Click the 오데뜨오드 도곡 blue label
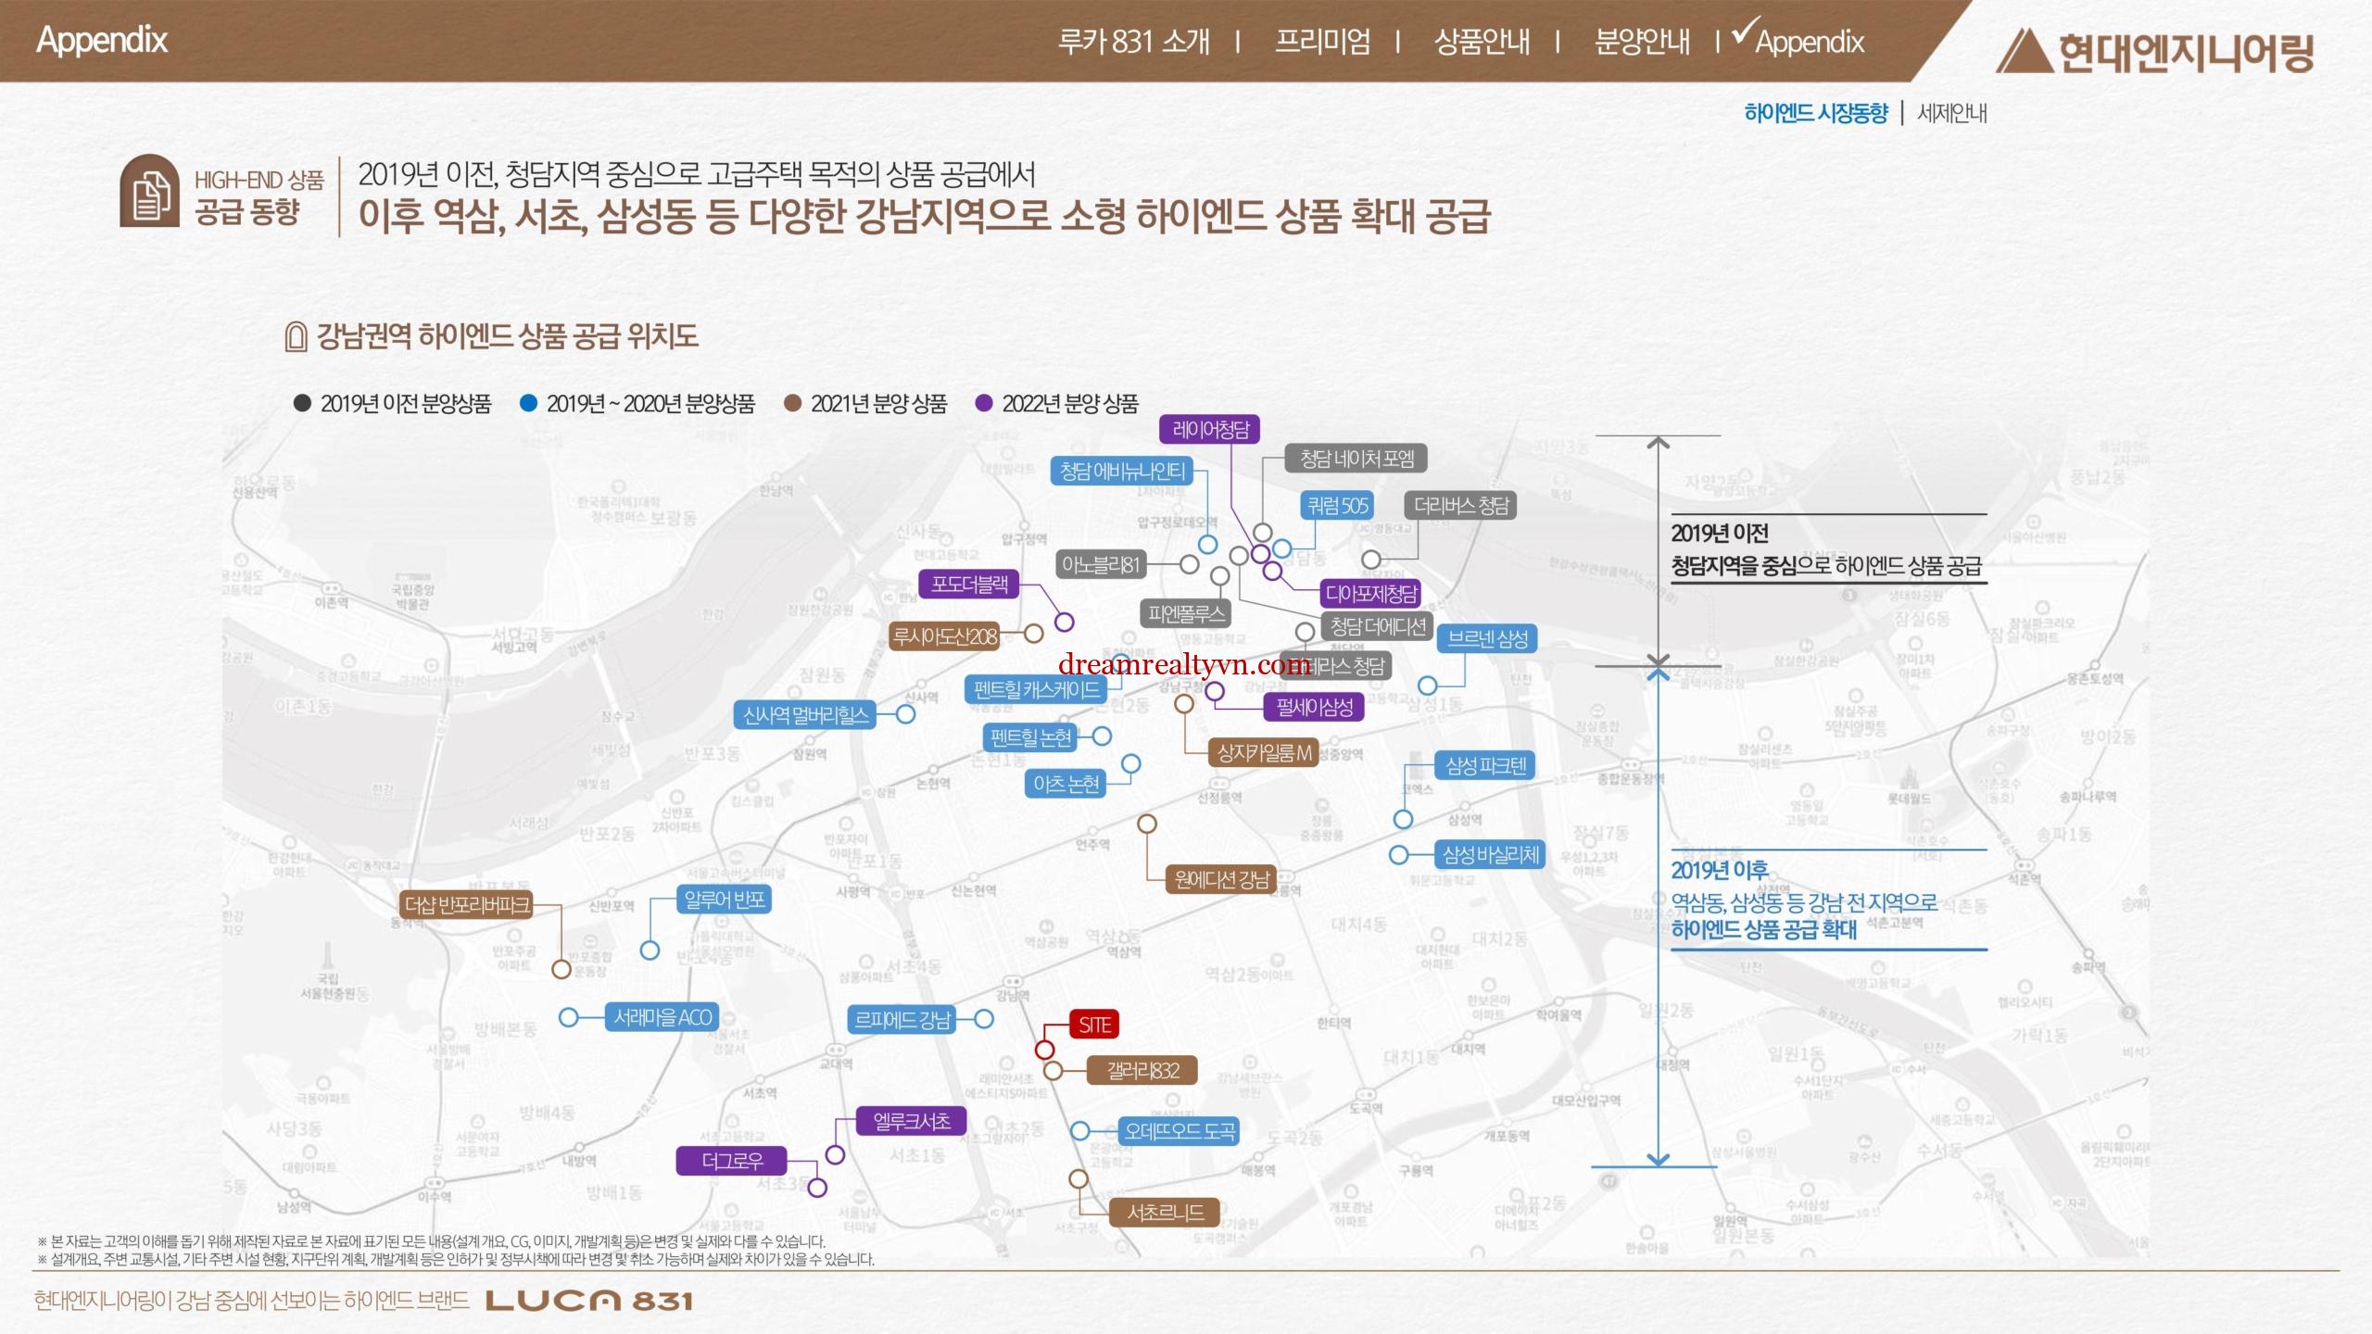 (1179, 1131)
